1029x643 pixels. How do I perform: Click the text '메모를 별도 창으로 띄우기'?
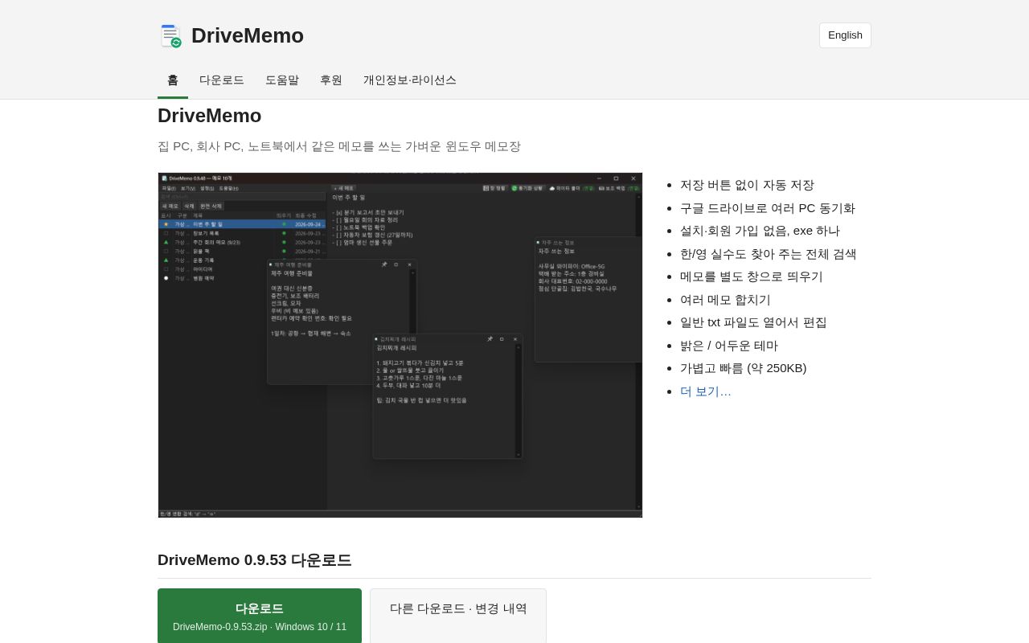[752, 276]
